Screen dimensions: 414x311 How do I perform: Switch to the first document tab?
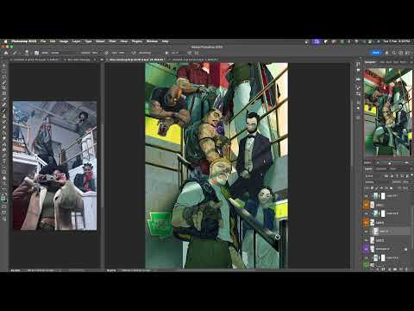pos(36,60)
